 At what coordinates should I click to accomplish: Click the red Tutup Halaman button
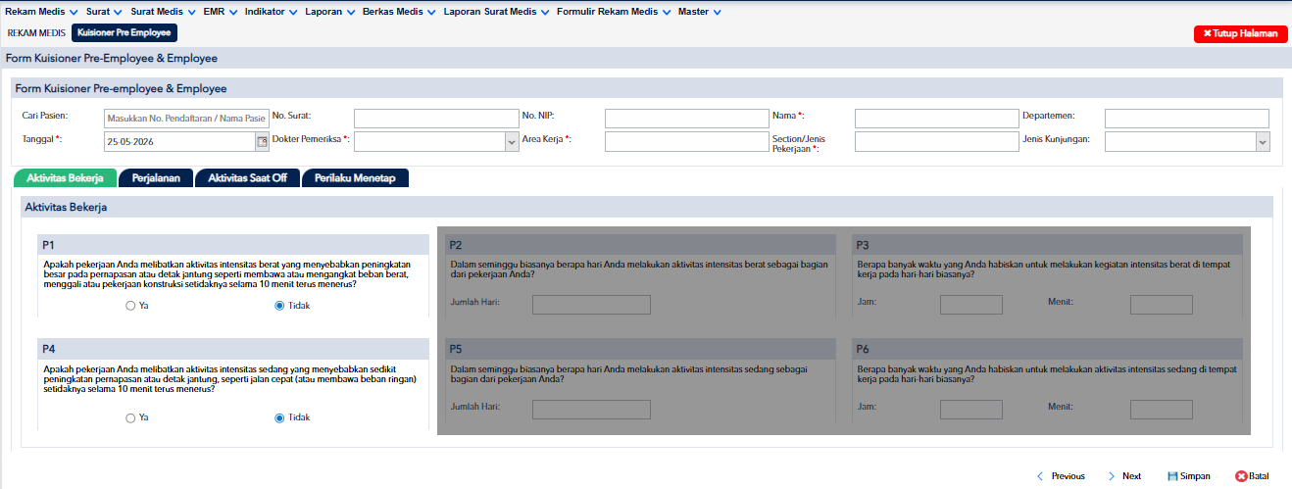click(x=1240, y=33)
